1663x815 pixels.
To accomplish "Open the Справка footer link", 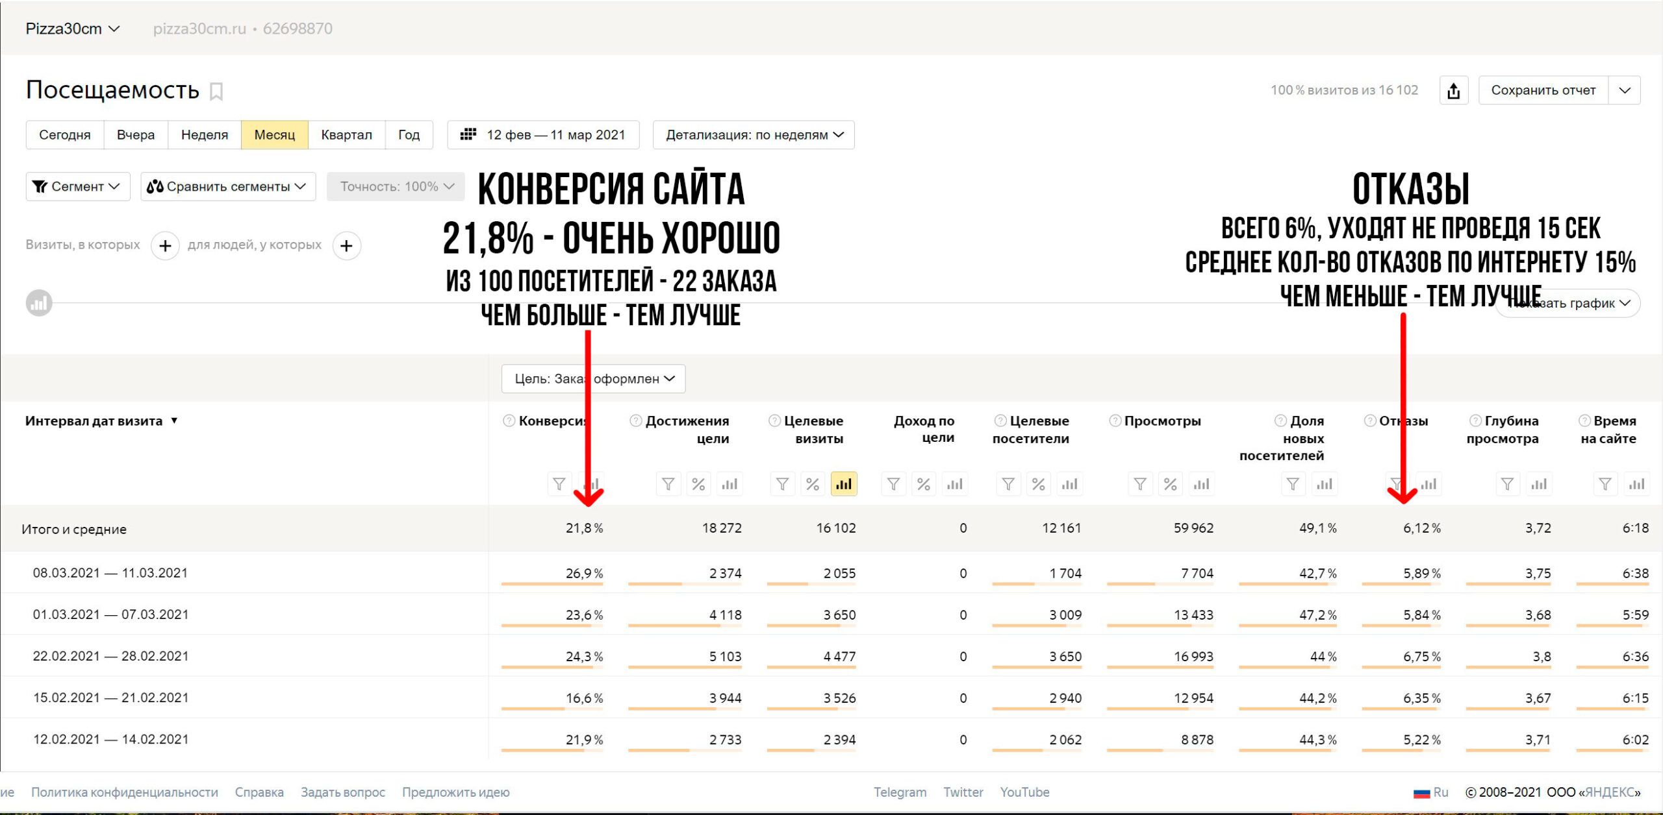I will click(259, 792).
